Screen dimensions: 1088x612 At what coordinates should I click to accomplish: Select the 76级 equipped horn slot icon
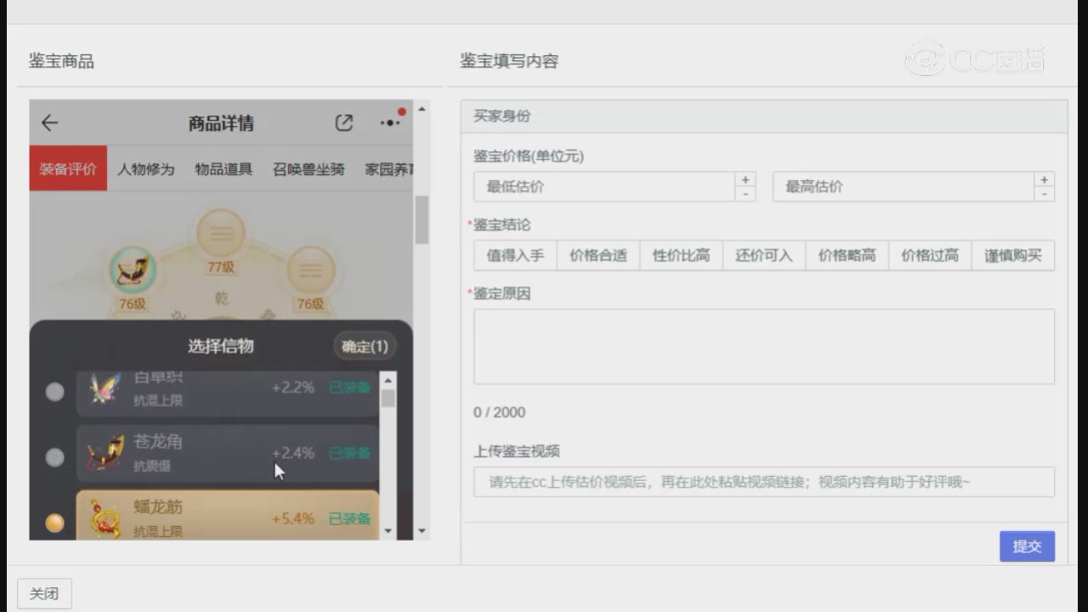133,270
